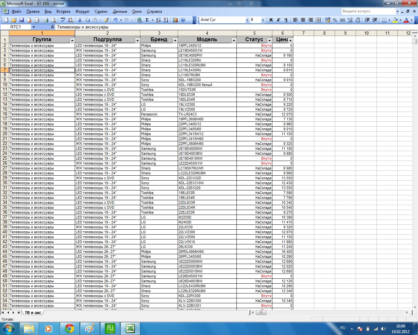The image size is (418, 335).
Task: Center cell text horizontally
Action: pyautogui.click(x=303, y=20)
